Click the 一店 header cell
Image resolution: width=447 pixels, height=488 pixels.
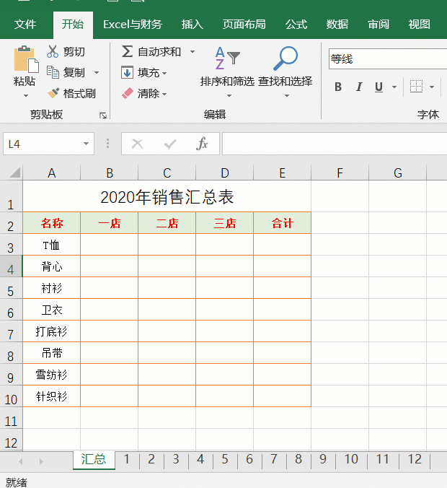(x=109, y=223)
